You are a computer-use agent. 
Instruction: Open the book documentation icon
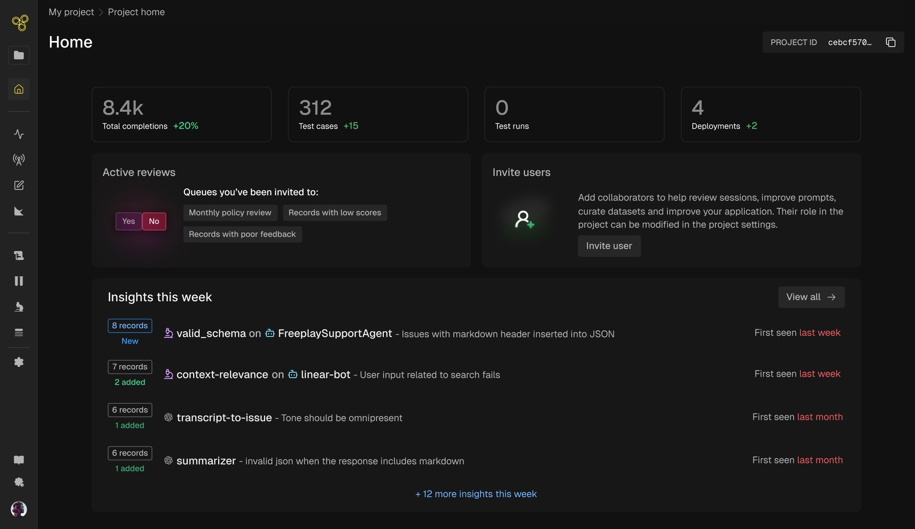(19, 460)
